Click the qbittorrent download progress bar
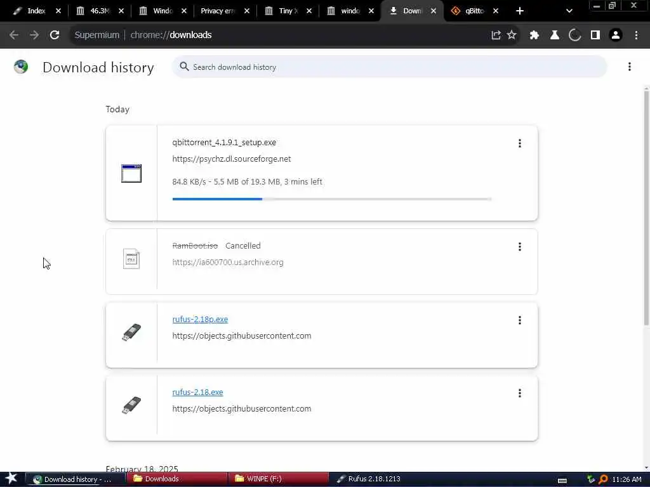 pyautogui.click(x=331, y=199)
